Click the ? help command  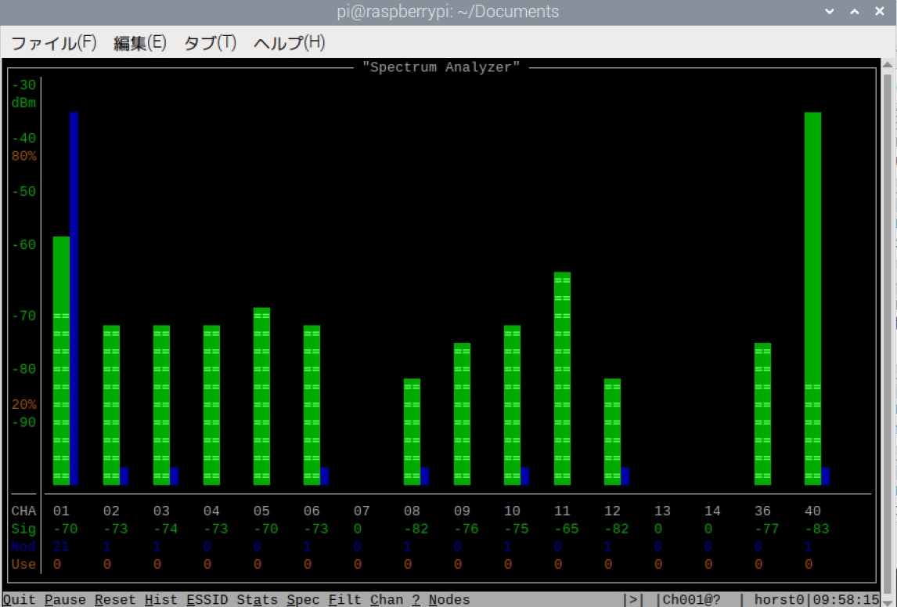[416, 600]
